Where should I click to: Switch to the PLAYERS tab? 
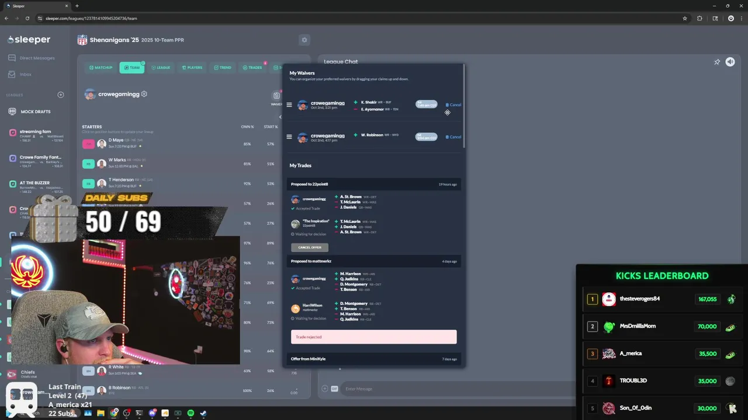(x=192, y=68)
